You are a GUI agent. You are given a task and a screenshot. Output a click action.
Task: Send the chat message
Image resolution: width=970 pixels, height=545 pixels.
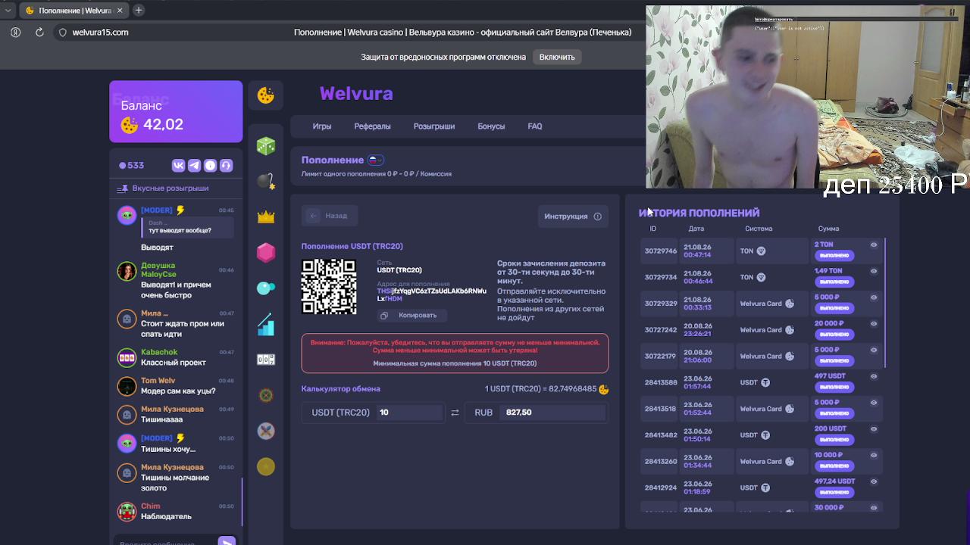227,541
